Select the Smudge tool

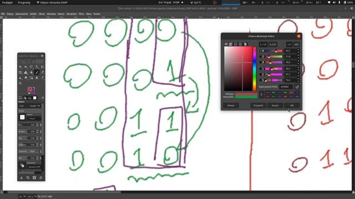click(x=26, y=78)
